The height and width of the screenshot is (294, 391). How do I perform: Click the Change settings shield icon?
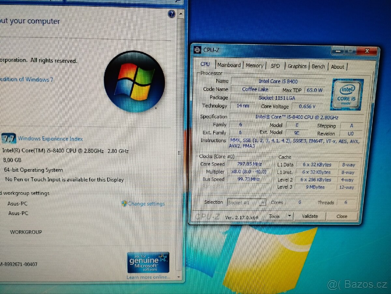[124, 204]
